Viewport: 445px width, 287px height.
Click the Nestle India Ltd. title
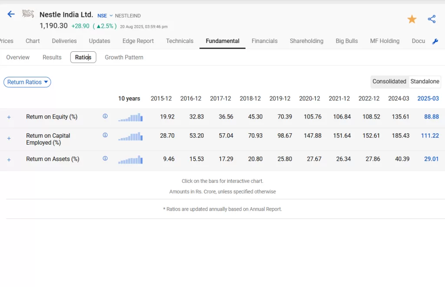(66, 14)
